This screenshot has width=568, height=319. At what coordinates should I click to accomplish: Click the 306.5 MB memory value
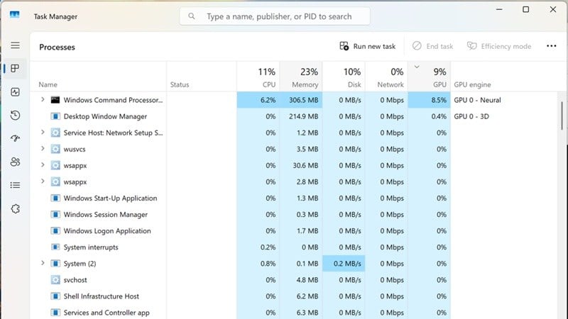tap(304, 100)
